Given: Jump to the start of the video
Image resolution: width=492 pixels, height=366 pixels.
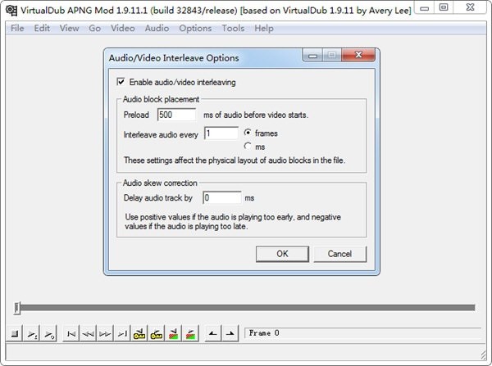Looking at the screenshot, I should (71, 334).
